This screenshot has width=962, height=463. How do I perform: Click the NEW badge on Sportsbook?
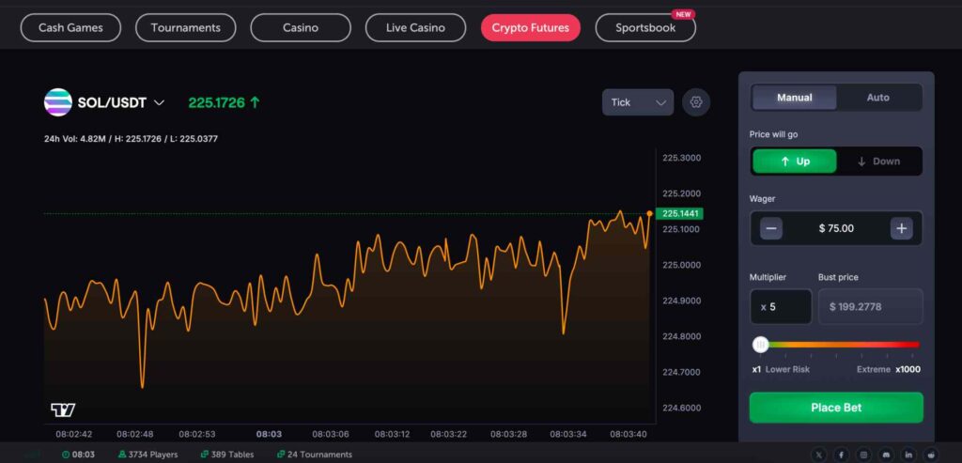683,14
